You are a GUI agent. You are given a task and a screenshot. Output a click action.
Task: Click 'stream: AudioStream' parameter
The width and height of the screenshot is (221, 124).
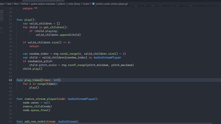click(x=61, y=121)
